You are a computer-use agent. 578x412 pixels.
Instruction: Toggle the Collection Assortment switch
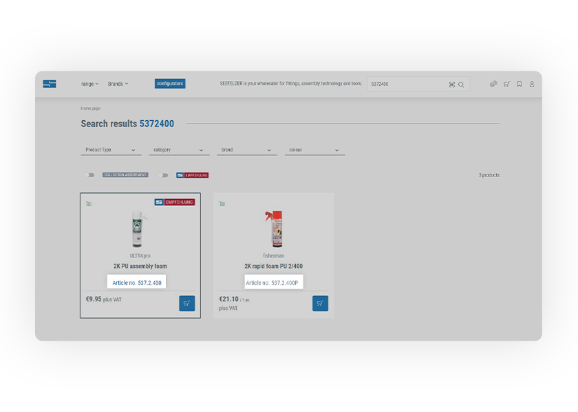[89, 175]
